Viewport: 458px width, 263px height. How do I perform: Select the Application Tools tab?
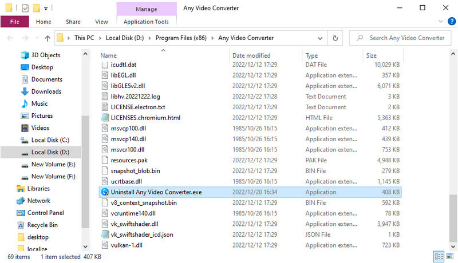(146, 22)
